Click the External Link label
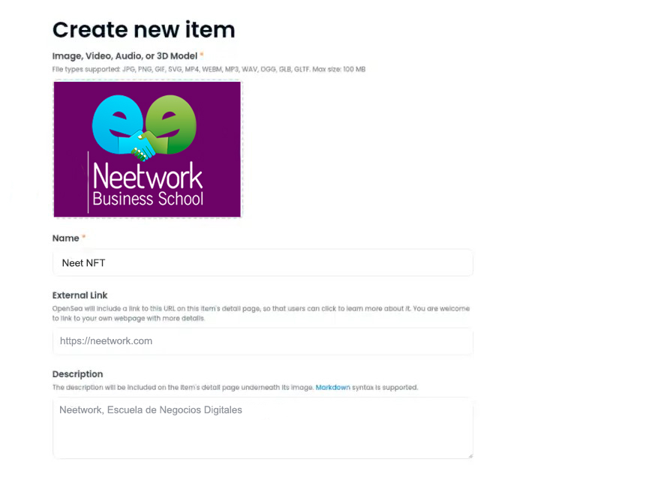 80,295
